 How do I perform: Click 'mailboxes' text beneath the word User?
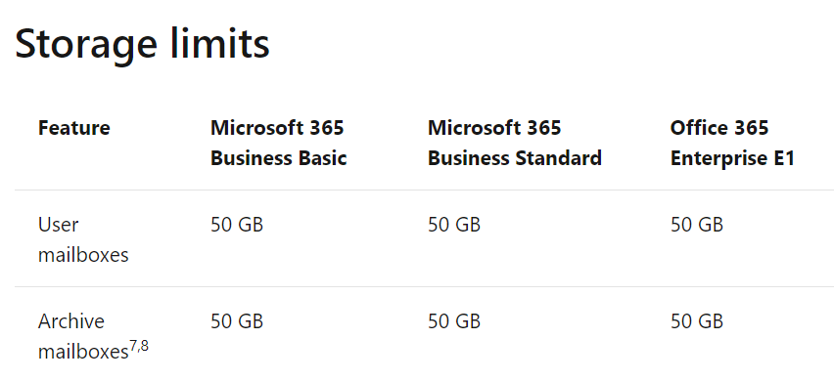[x=83, y=255]
